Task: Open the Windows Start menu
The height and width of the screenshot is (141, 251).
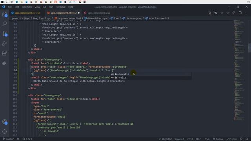Action: (2, 2)
